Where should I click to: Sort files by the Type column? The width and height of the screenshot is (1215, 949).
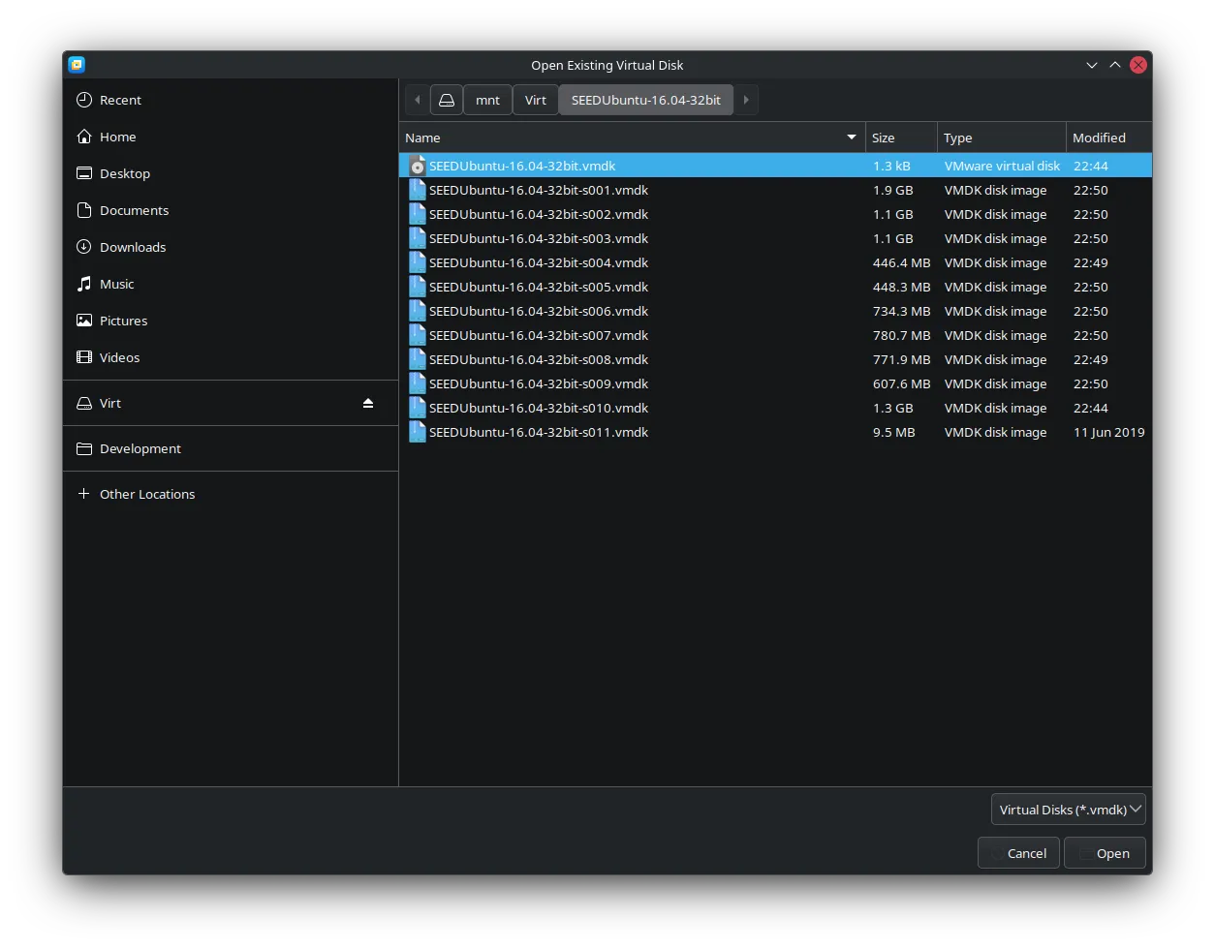1002,138
